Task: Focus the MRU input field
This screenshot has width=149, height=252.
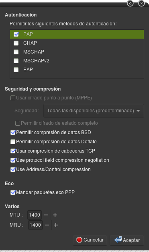Action: click(35, 225)
